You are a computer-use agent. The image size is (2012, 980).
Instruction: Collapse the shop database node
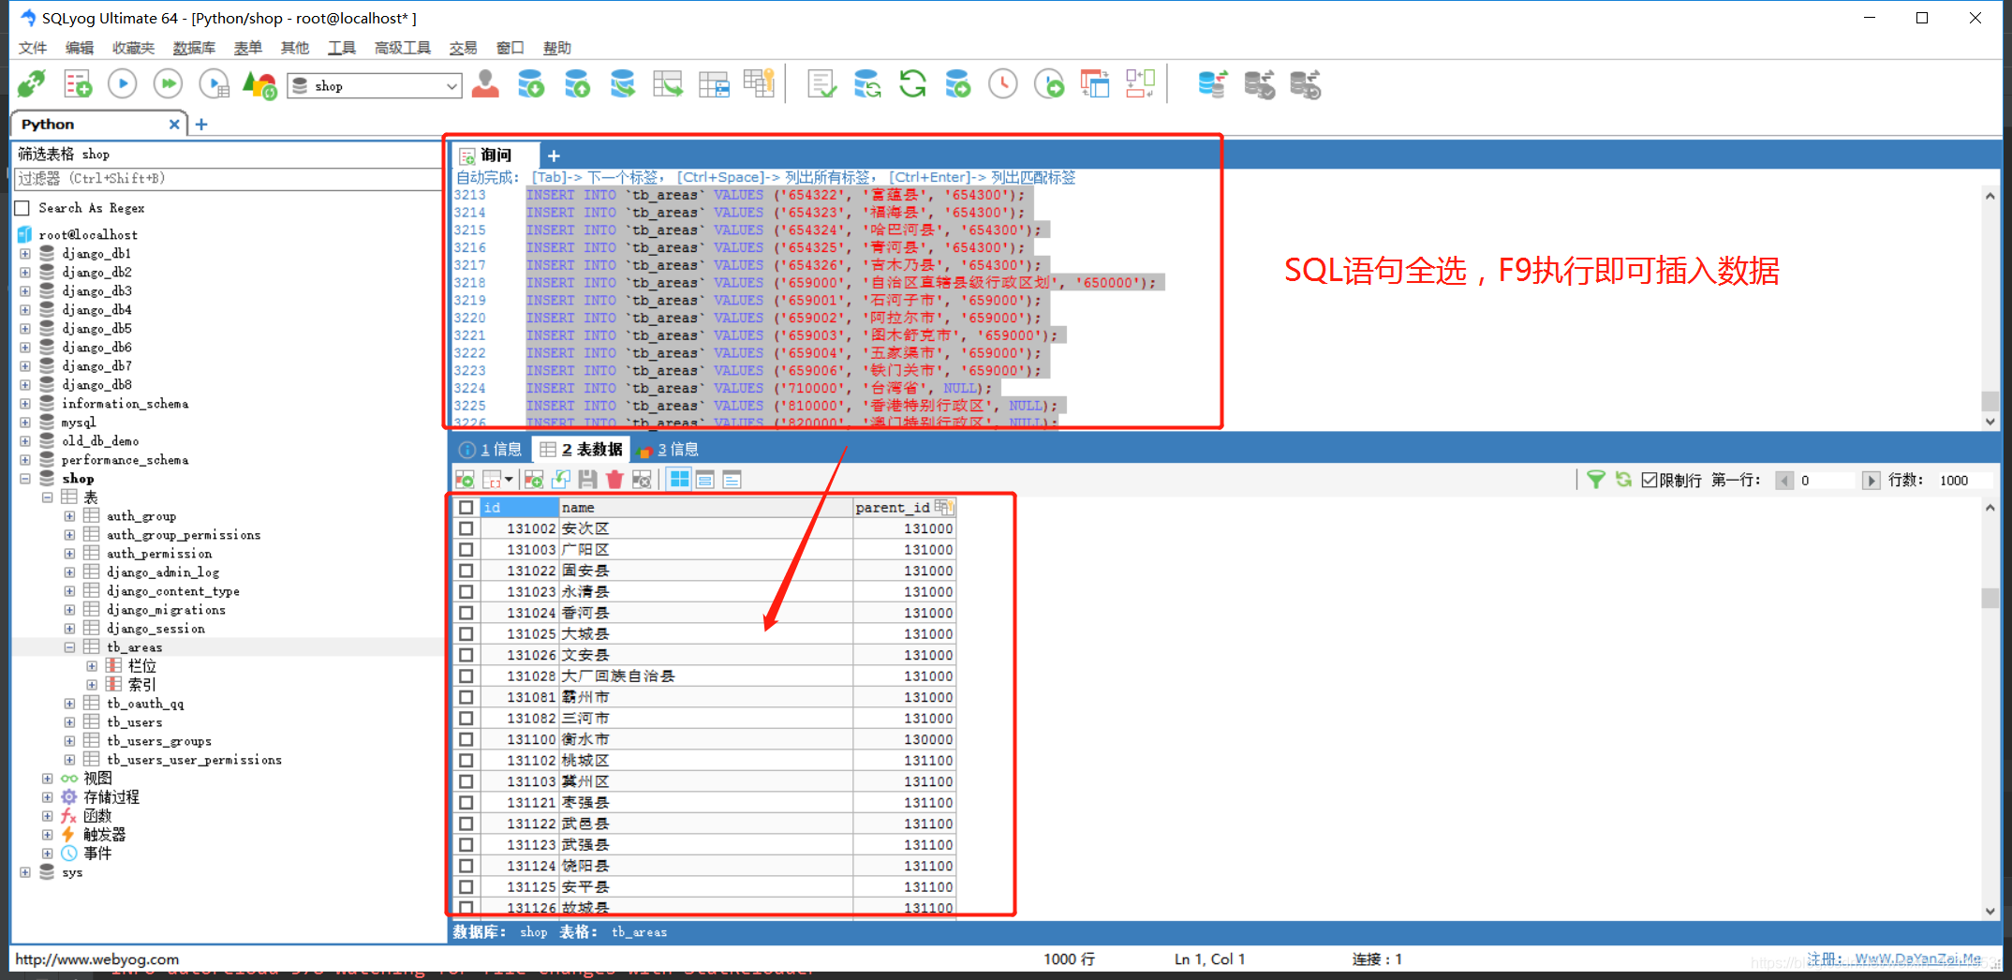click(x=25, y=479)
